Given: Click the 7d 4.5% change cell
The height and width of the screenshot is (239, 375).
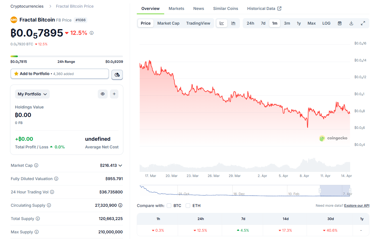Looking at the screenshot, I should (243, 230).
